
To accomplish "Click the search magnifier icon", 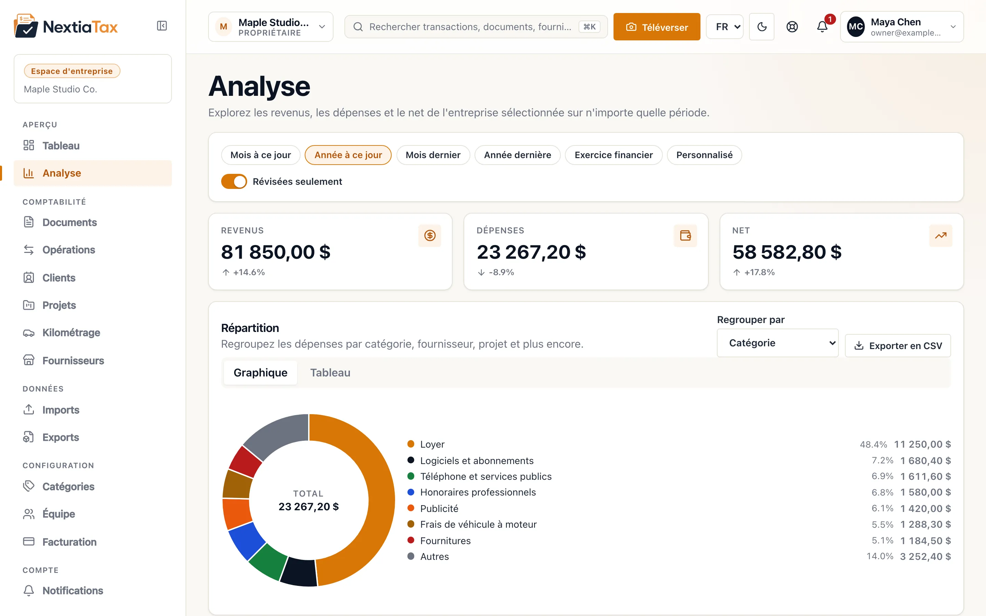I will (358, 27).
